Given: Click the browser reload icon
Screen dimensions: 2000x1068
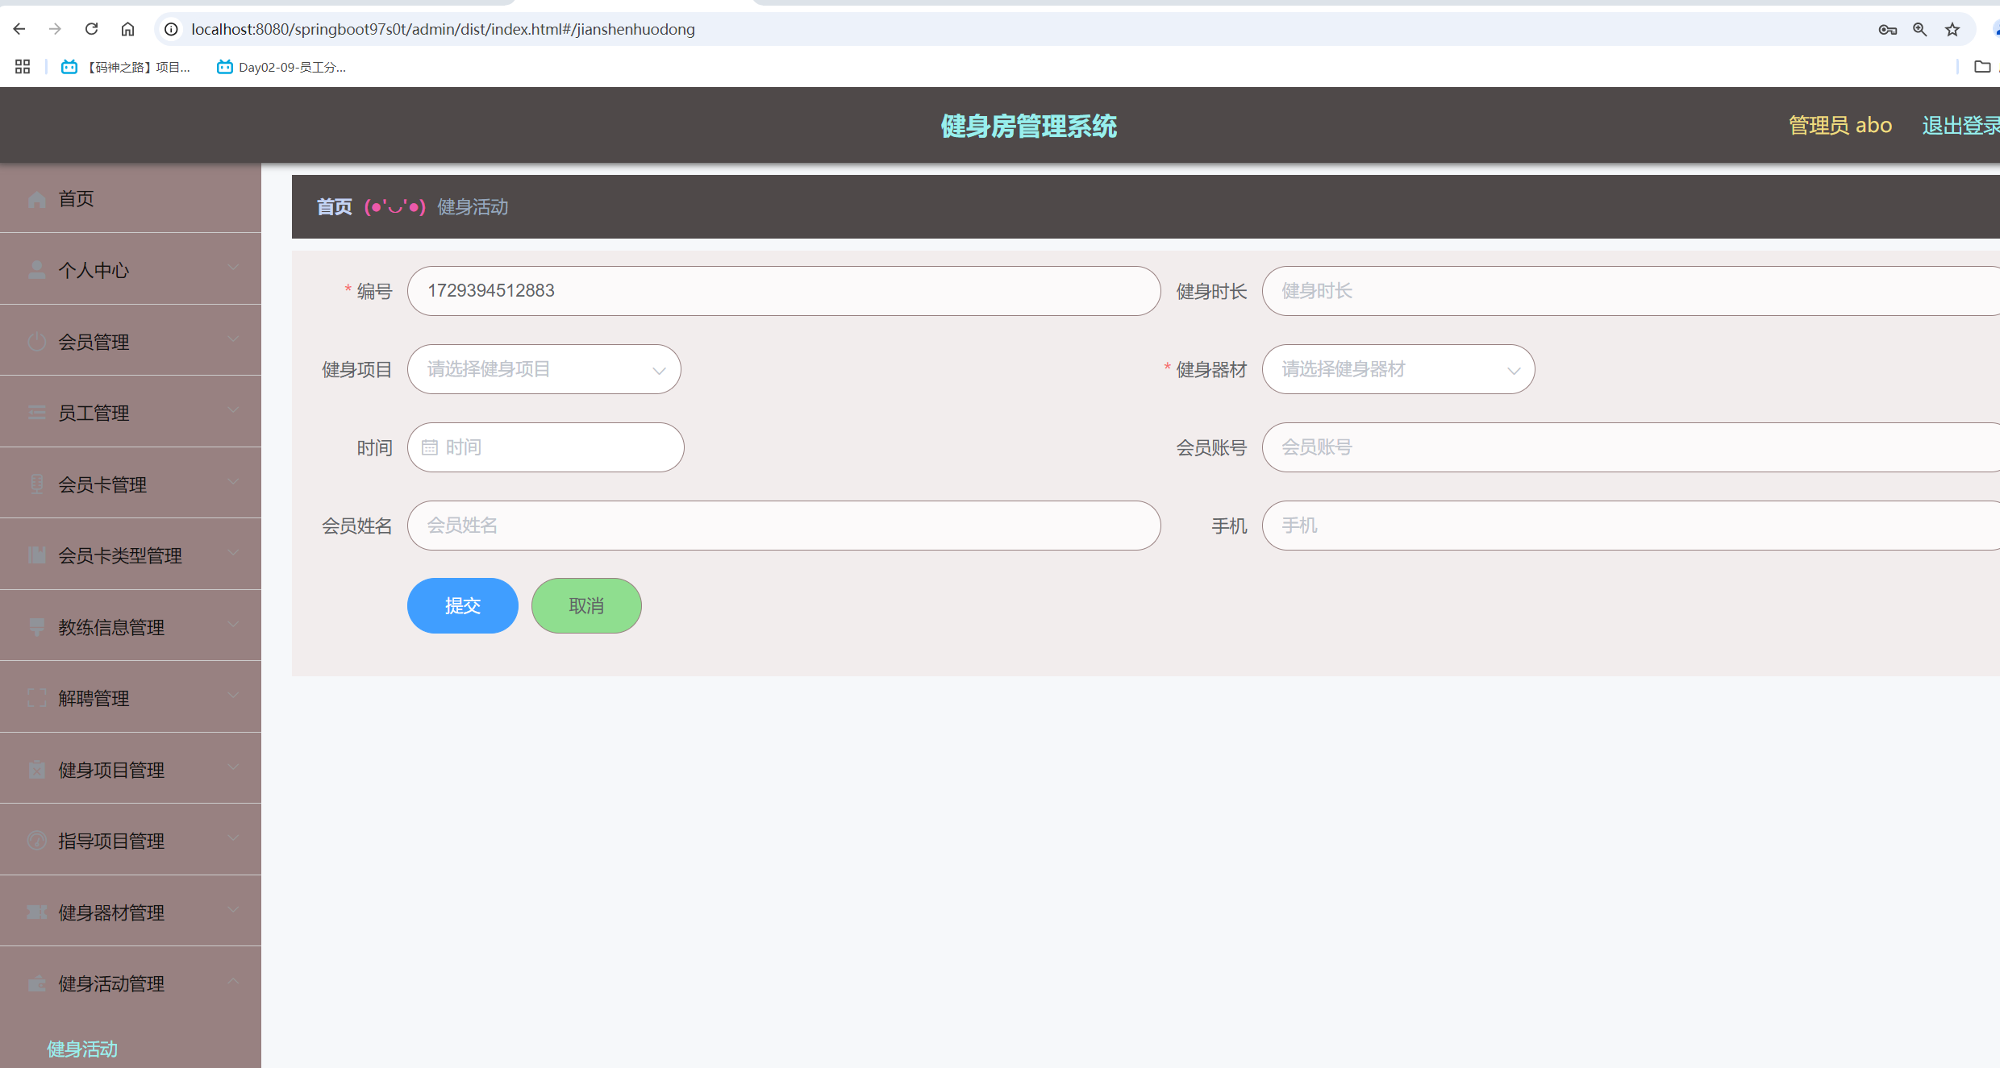Looking at the screenshot, I should click(91, 29).
